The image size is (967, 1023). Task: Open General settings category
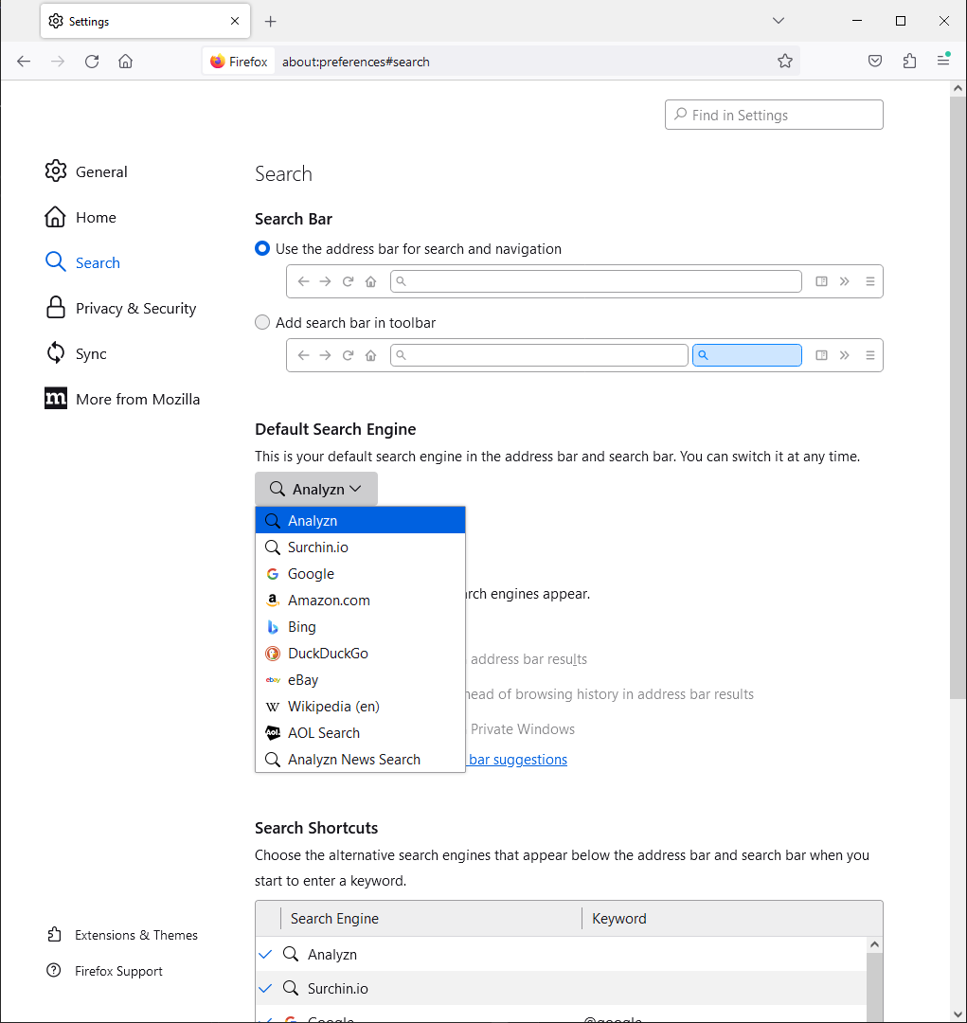(86, 171)
